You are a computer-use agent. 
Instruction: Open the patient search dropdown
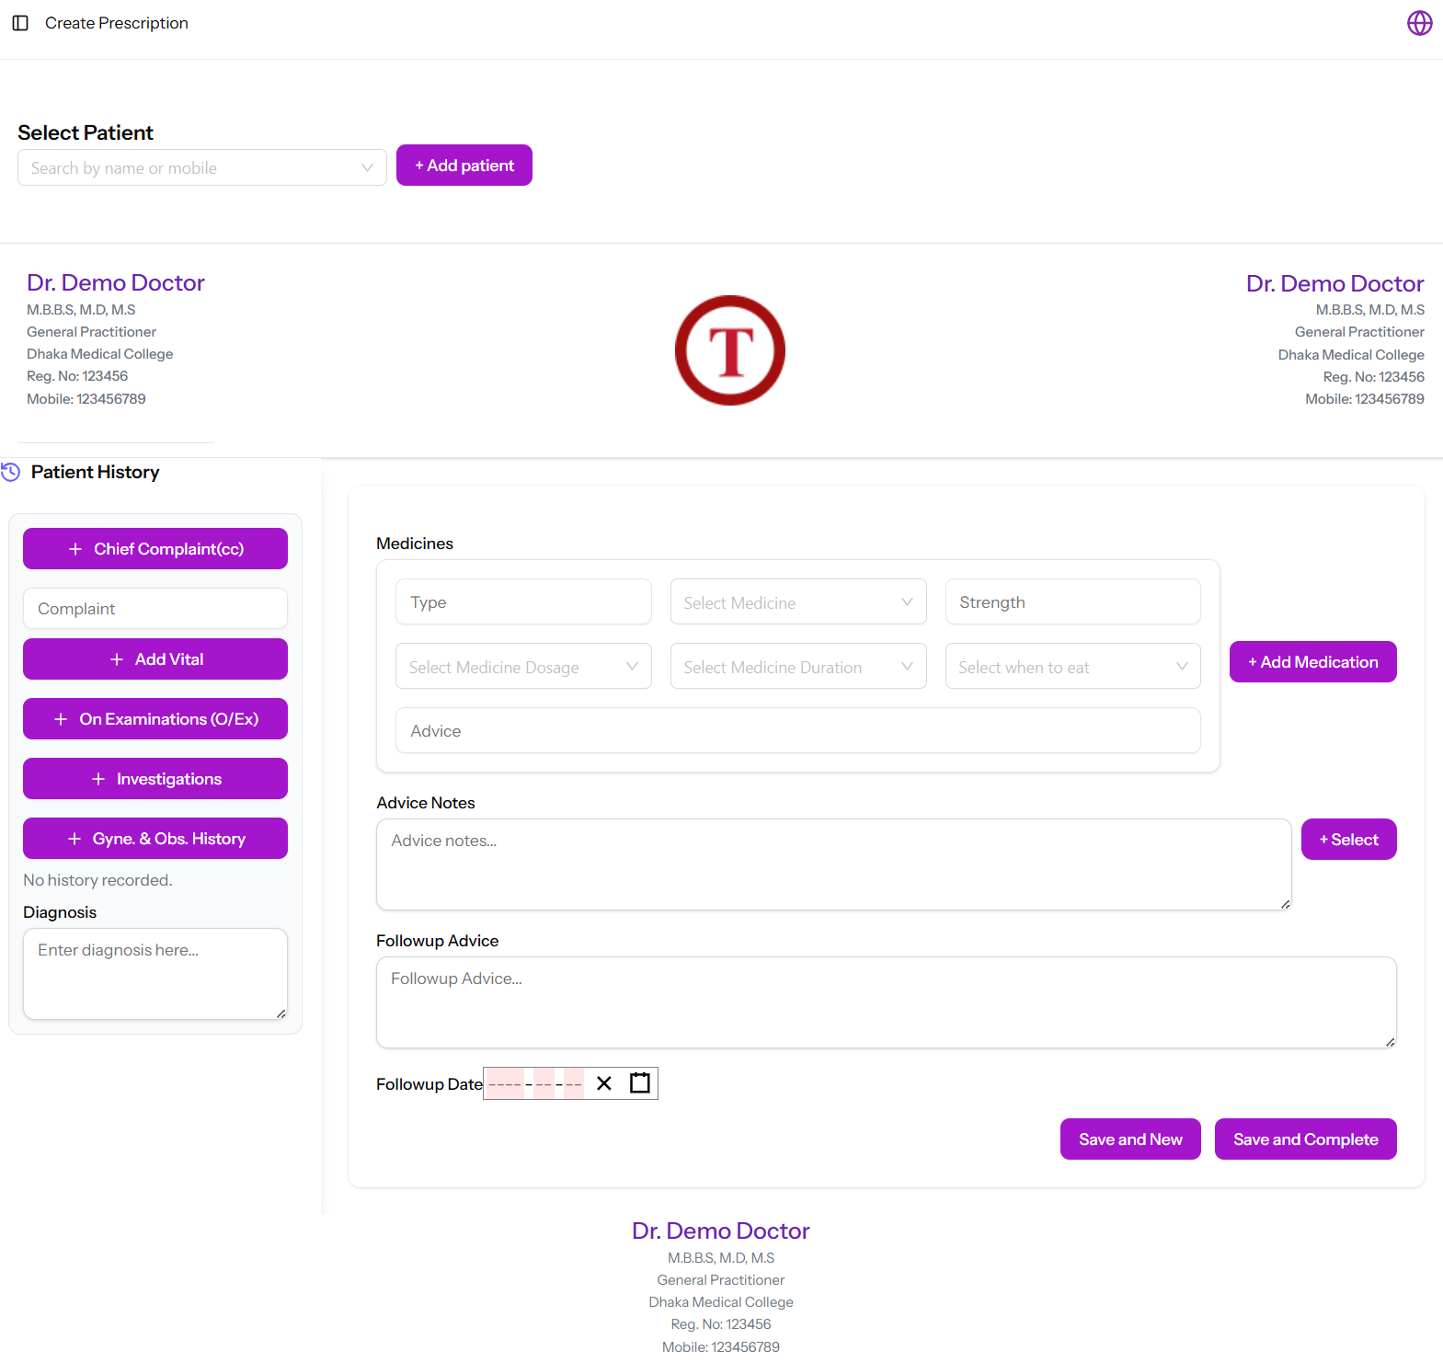[202, 167]
